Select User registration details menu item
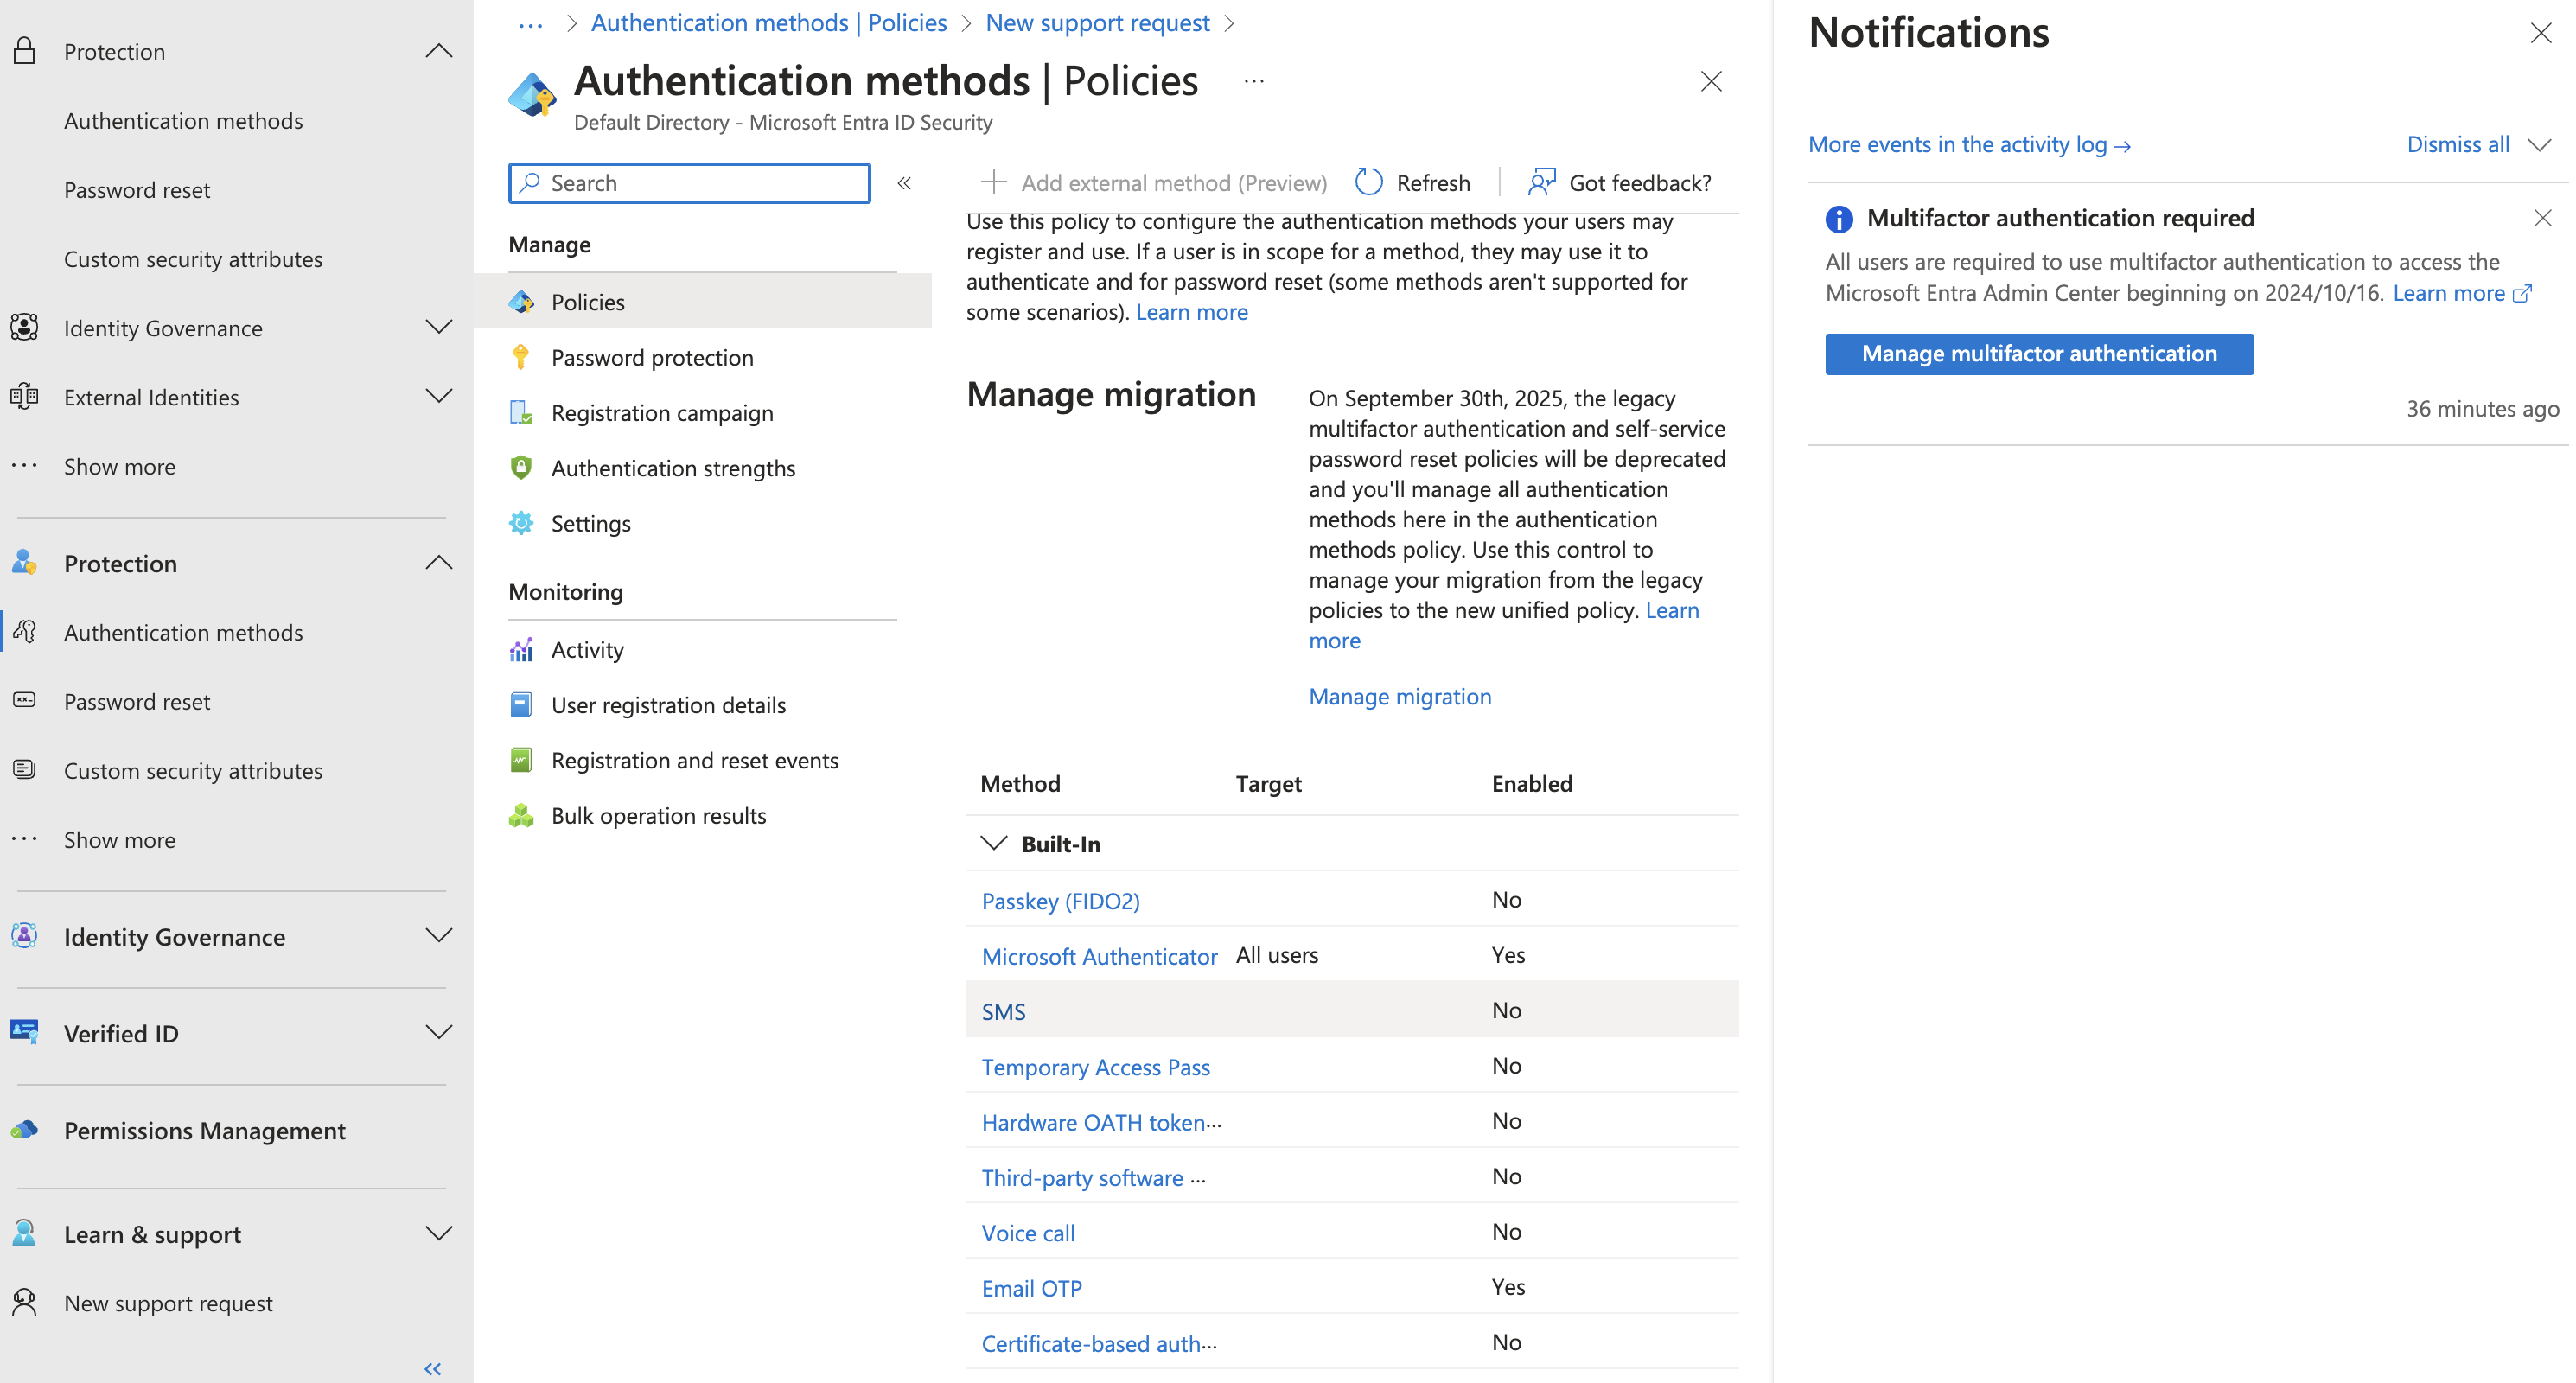Screen dimensions: 2576x1383 tap(668, 705)
